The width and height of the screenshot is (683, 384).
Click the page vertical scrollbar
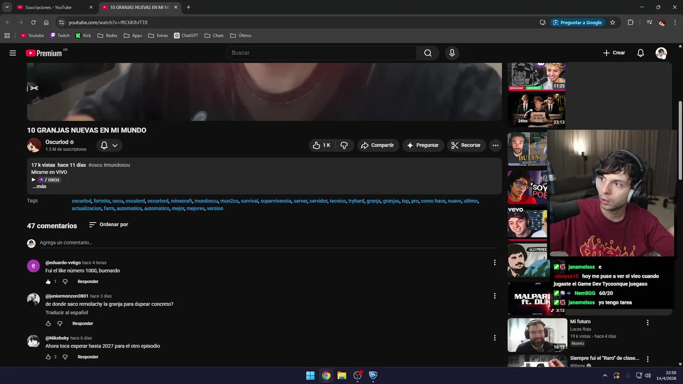(680, 141)
